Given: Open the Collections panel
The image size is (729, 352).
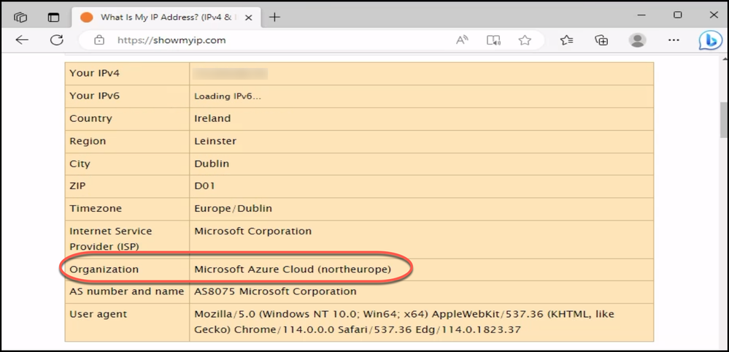Looking at the screenshot, I should click(x=601, y=40).
